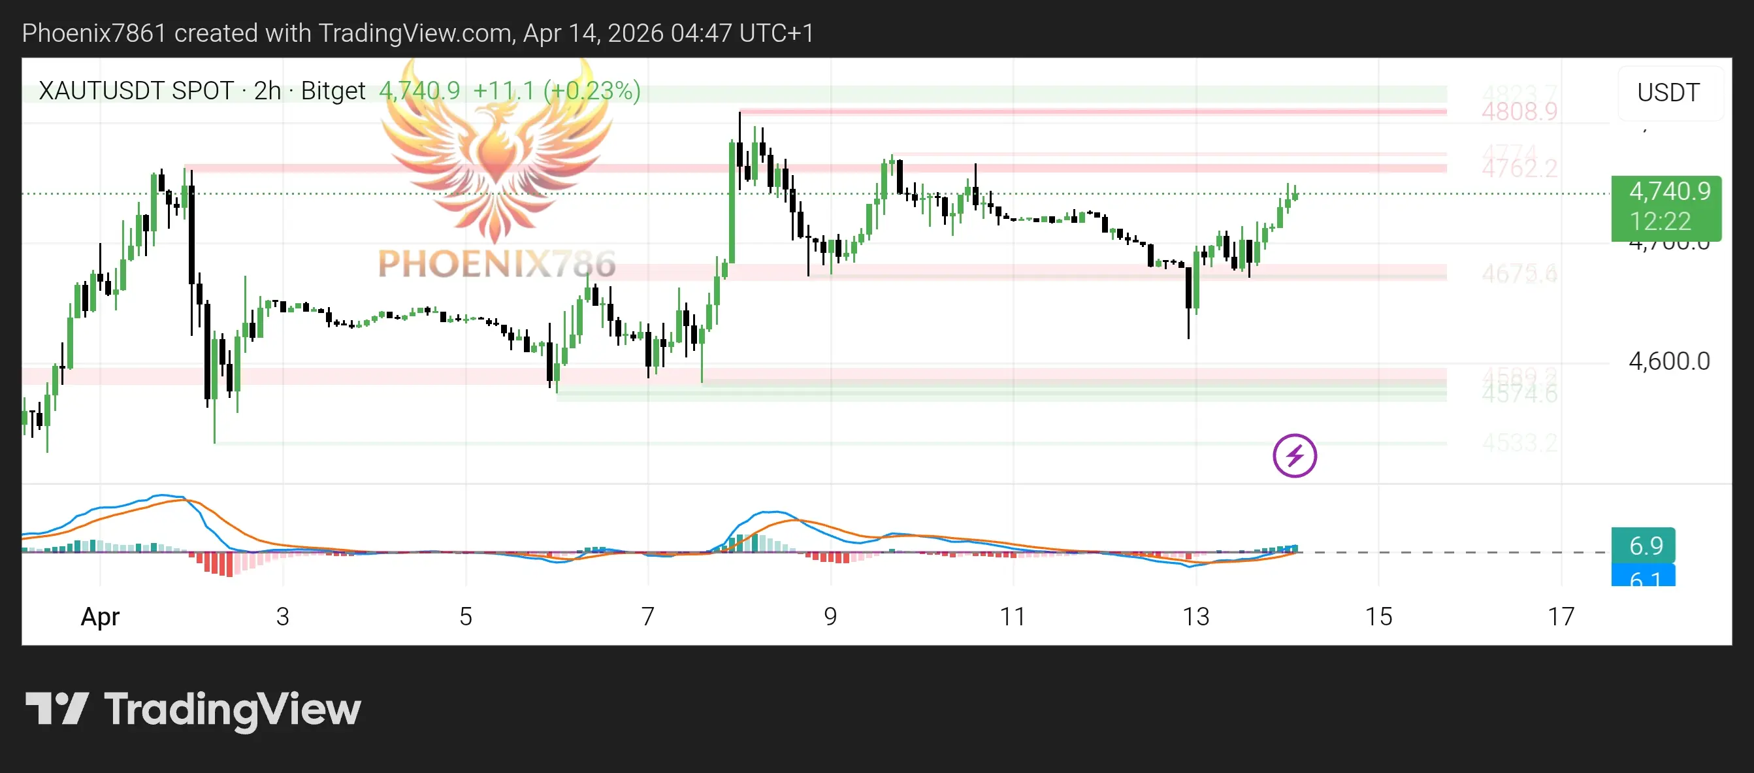This screenshot has width=1754, height=773.
Task: Click the 6.9 MACD value label
Action: (x=1643, y=546)
